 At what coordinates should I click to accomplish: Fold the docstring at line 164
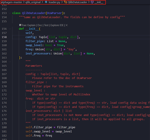click(10, 62)
